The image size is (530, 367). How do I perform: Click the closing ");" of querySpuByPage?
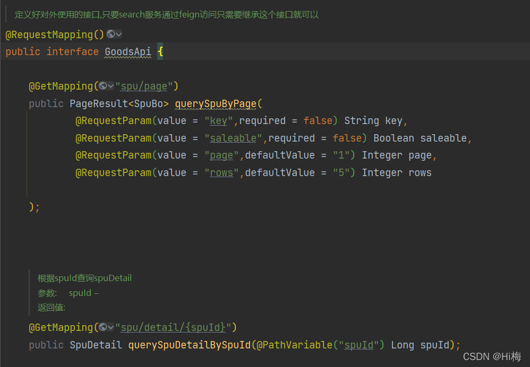[35, 207]
